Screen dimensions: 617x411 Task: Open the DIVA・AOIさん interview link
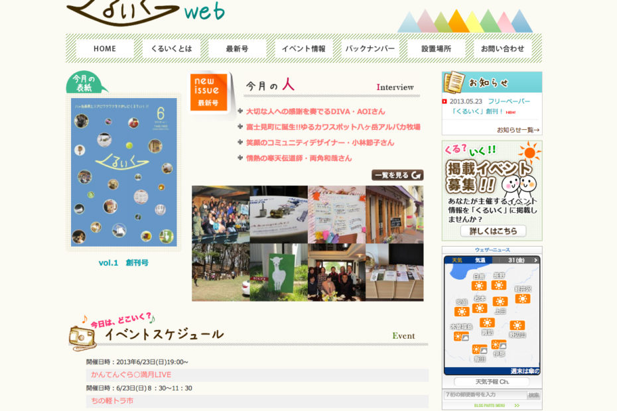coord(315,111)
